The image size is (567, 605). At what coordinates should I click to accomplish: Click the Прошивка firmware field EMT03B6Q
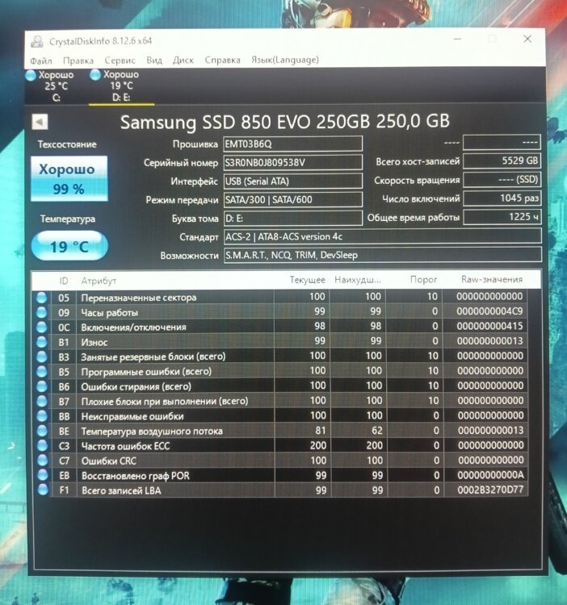pos(292,144)
